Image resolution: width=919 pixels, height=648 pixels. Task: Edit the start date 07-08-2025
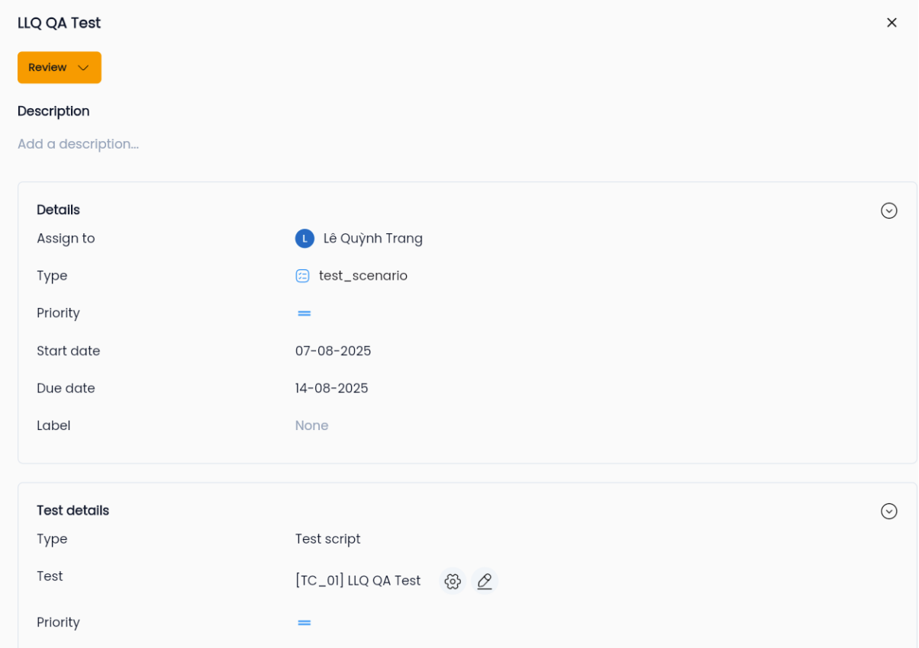[x=333, y=351]
